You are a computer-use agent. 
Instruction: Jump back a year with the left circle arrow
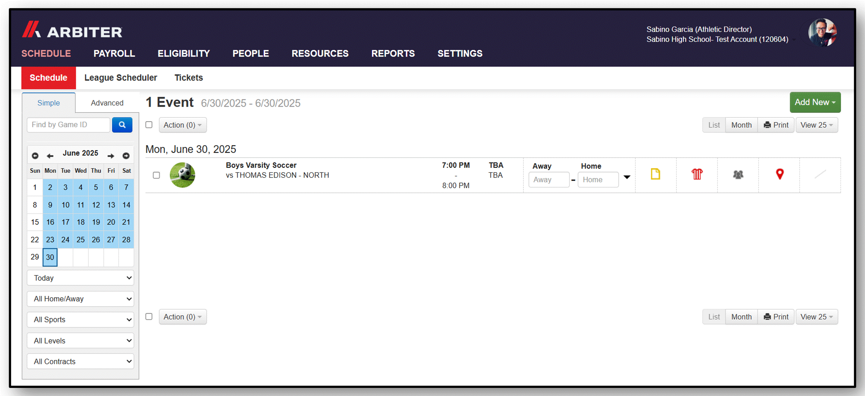coord(35,156)
